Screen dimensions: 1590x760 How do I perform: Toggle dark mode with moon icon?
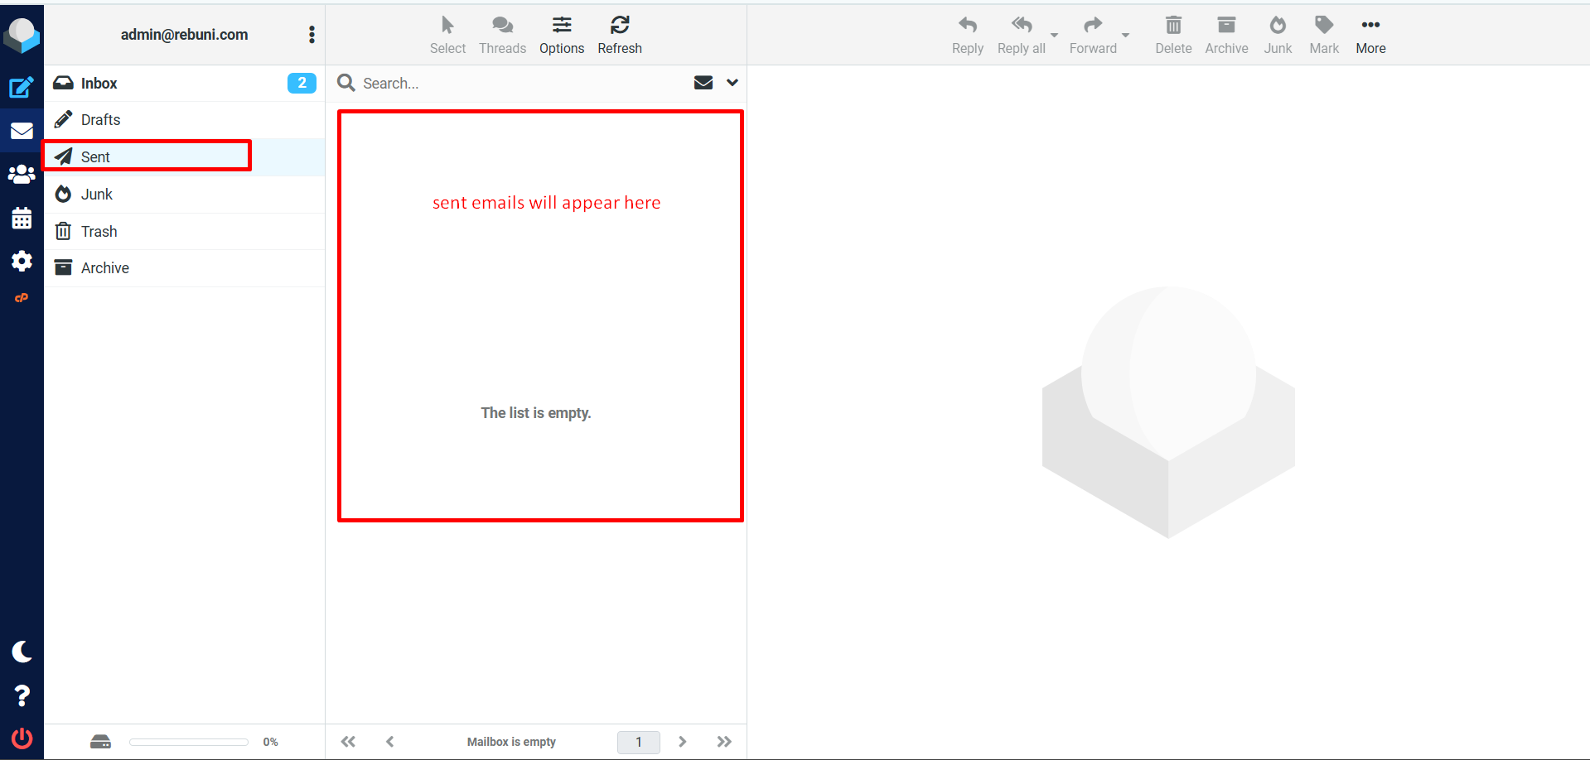click(22, 652)
